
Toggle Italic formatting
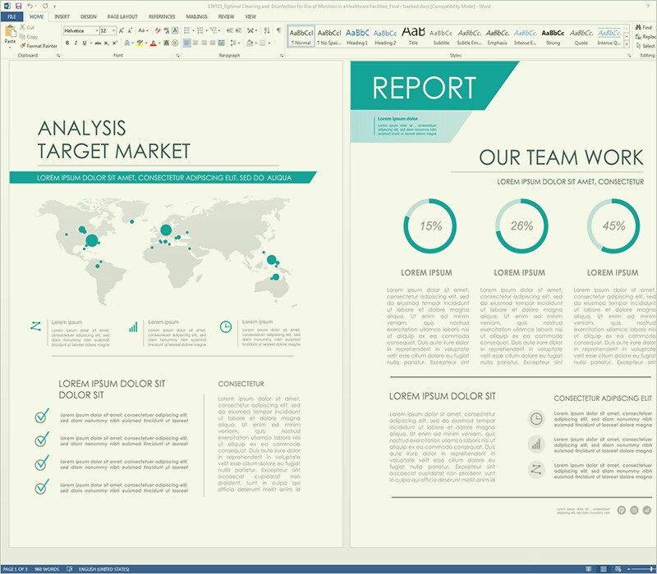click(76, 43)
